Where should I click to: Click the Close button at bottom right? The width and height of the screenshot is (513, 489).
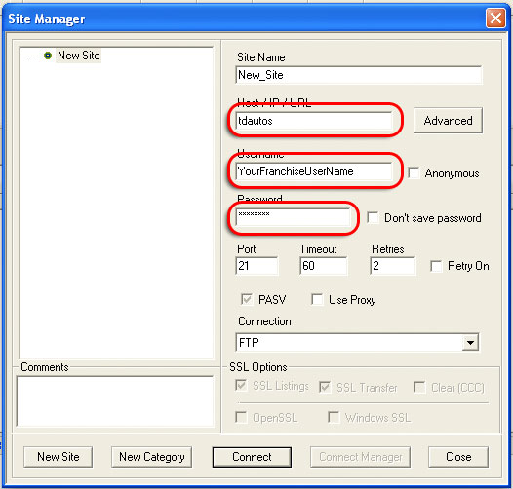(458, 457)
